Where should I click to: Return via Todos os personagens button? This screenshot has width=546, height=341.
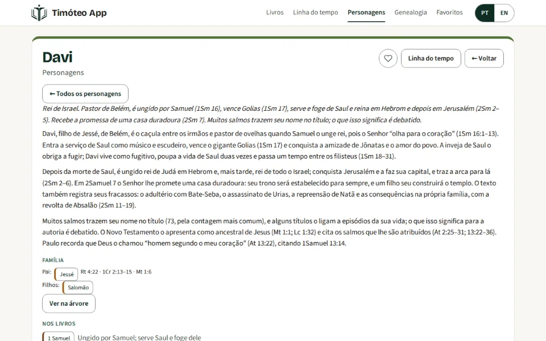[x=85, y=94]
